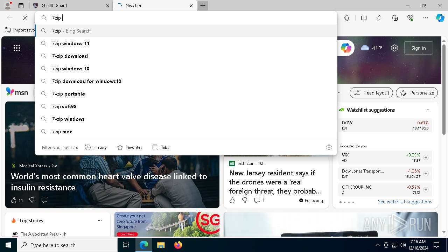The height and width of the screenshot is (252, 448).
Task: Open Feed layout options
Action: (x=371, y=93)
